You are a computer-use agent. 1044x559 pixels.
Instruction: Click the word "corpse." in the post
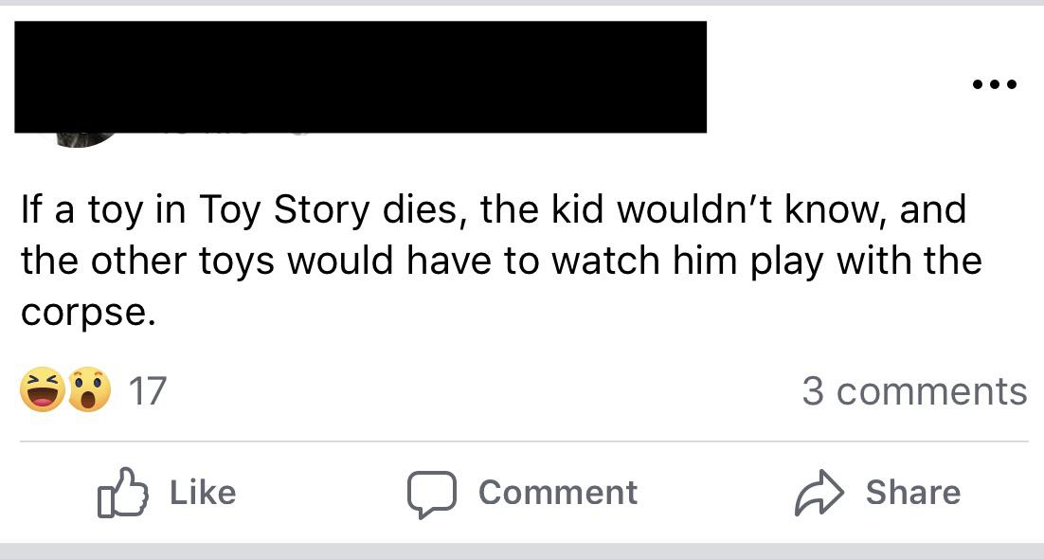point(87,314)
